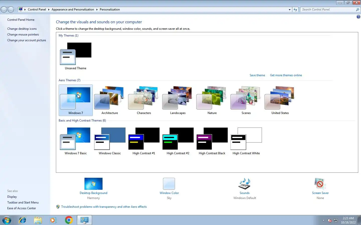Switch to the Windows Classic theme
The height and width of the screenshot is (225, 361).
[110, 141]
